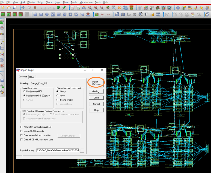Click the 123 measure ruler icon
Viewport: 211px width, 173px height.
pyautogui.click(x=190, y=8)
